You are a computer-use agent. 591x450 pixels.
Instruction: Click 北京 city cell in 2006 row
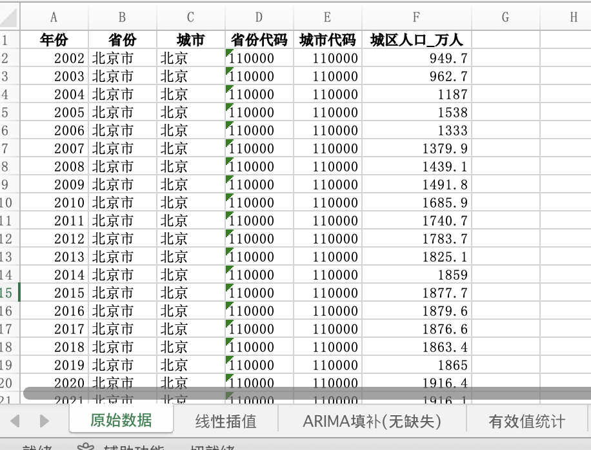(x=191, y=130)
